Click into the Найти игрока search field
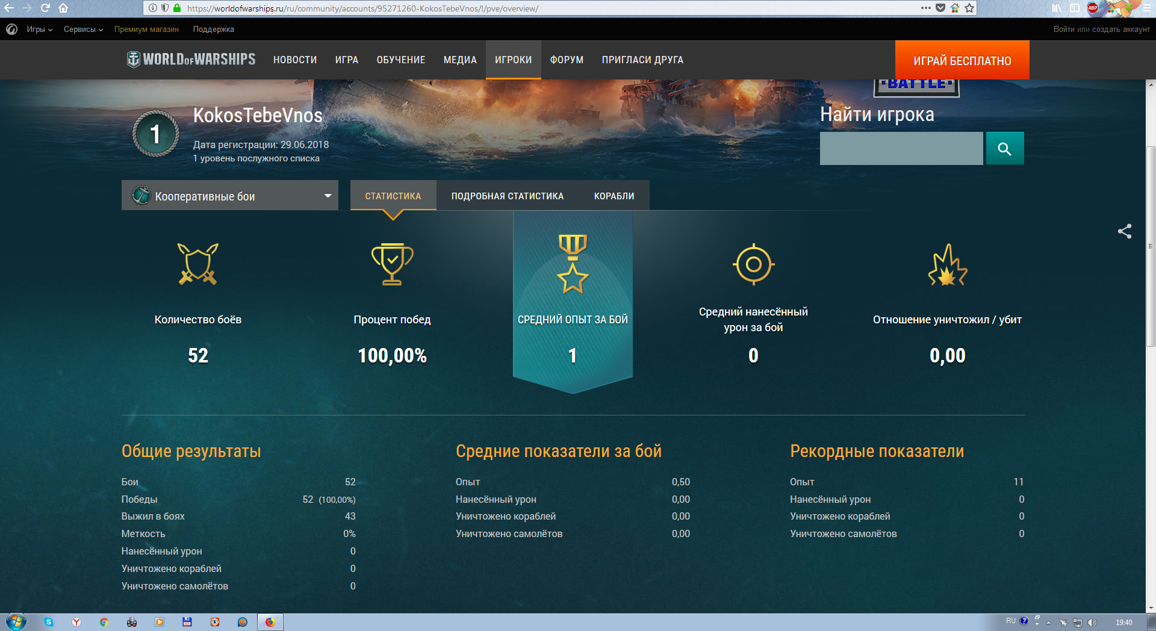 901,148
